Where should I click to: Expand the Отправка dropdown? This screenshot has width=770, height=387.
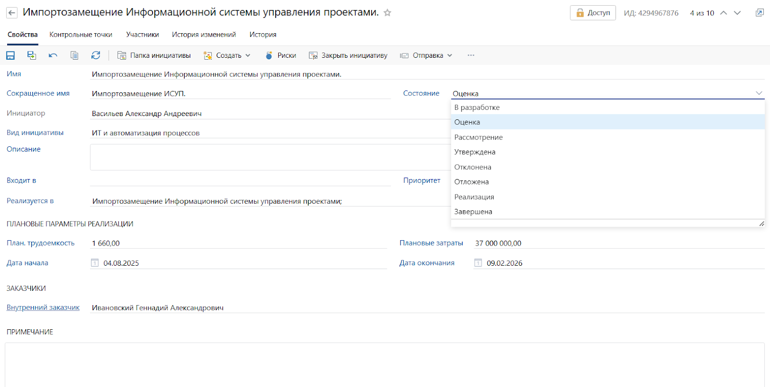tap(426, 55)
